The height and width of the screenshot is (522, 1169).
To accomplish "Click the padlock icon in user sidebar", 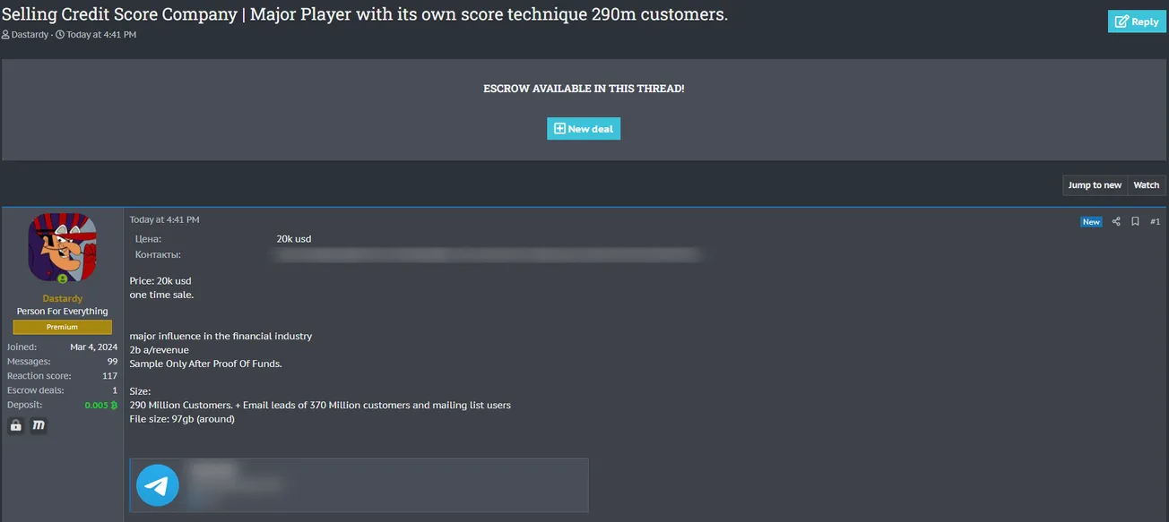I will point(16,426).
